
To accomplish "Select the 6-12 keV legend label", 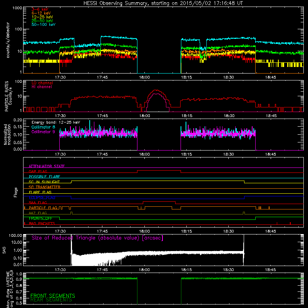I will 41,13.
